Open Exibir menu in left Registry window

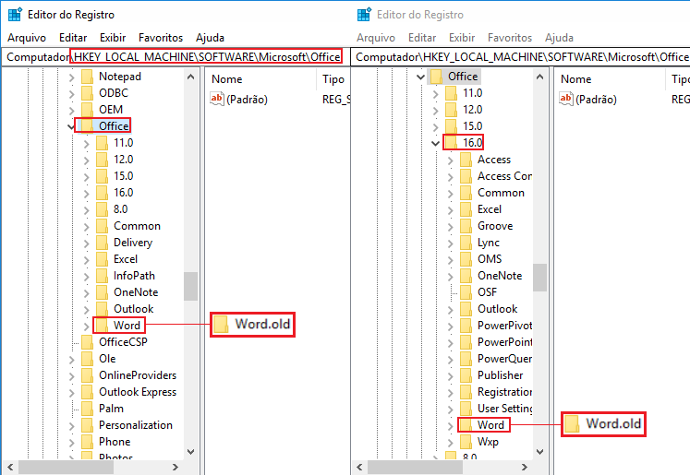click(113, 38)
